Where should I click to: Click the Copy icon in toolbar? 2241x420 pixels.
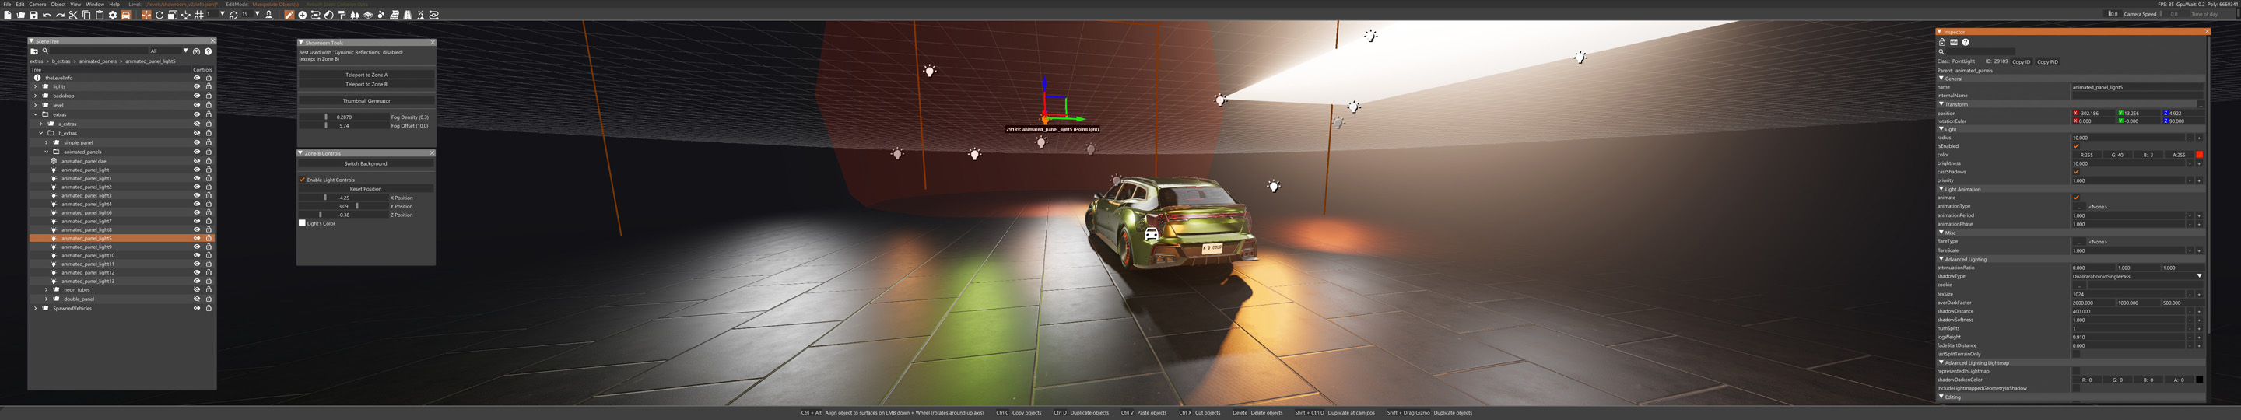(86, 15)
